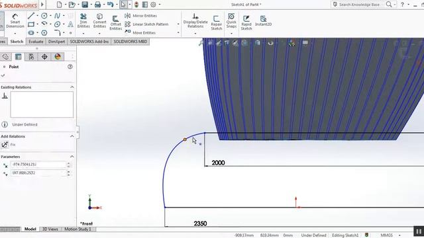Print the document
The image size is (424, 238).
(x=97, y=5)
